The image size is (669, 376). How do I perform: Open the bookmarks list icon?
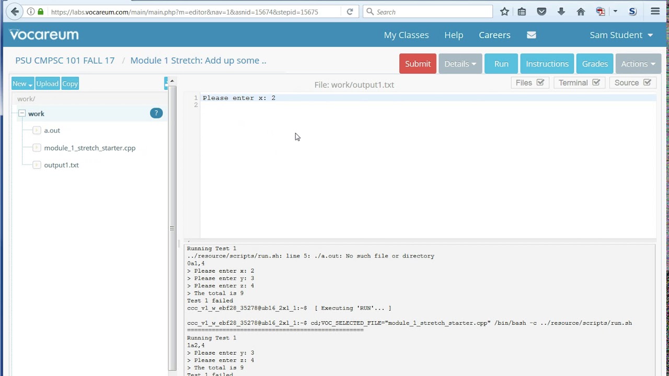[522, 11]
